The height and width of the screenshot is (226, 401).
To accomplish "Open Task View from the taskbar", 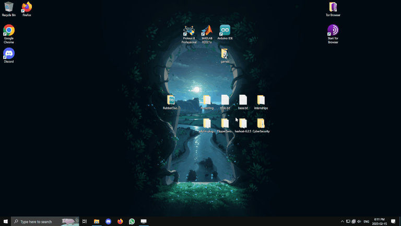I will click(85, 221).
